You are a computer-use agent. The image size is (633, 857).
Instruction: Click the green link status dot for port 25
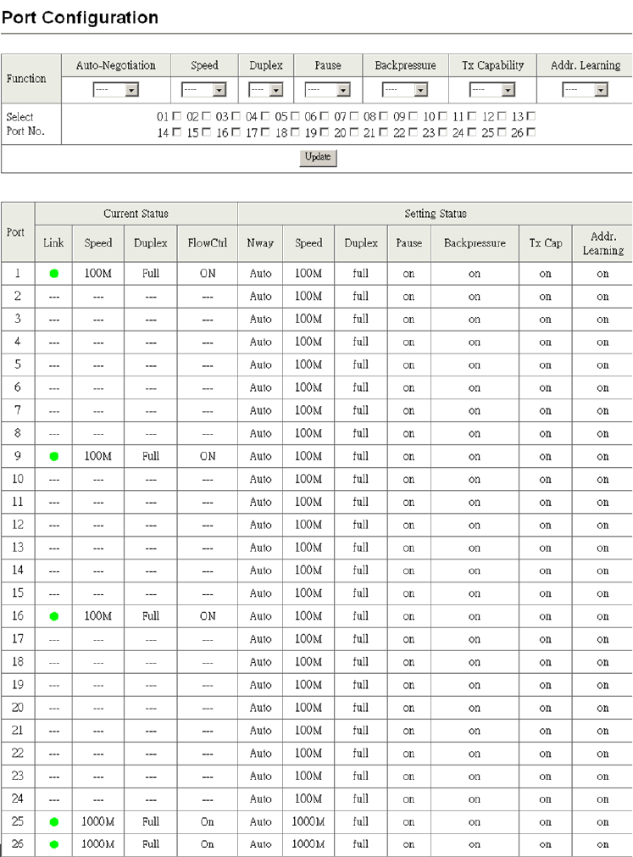pyautogui.click(x=53, y=821)
